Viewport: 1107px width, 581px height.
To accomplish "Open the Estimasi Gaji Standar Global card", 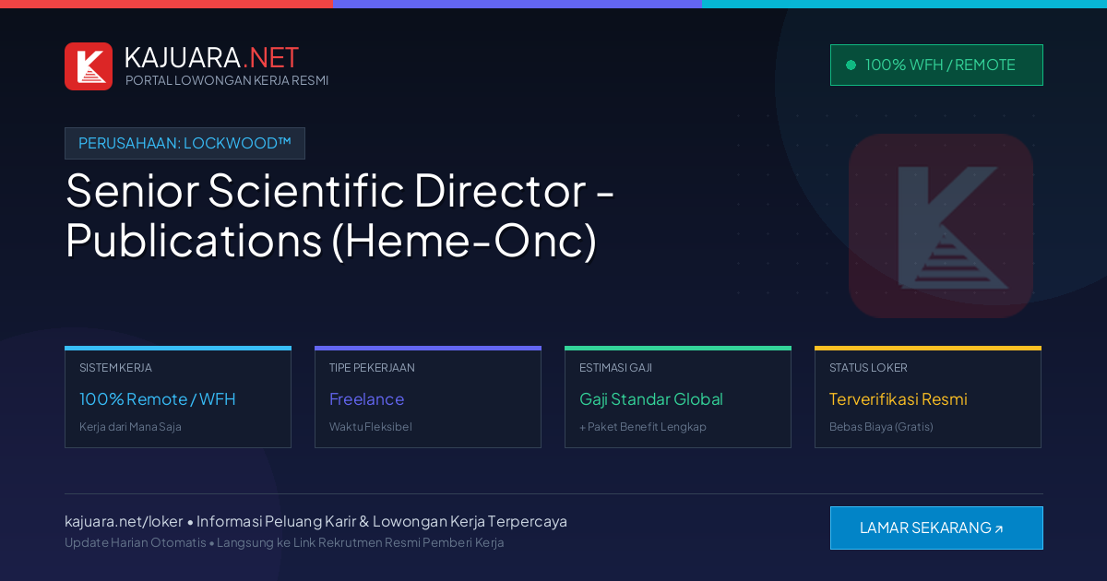I will tap(678, 397).
